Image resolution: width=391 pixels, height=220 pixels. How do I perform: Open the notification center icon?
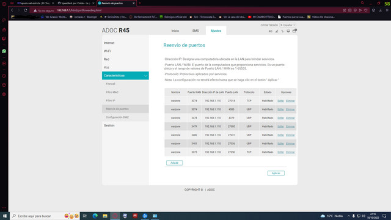[x=384, y=216]
